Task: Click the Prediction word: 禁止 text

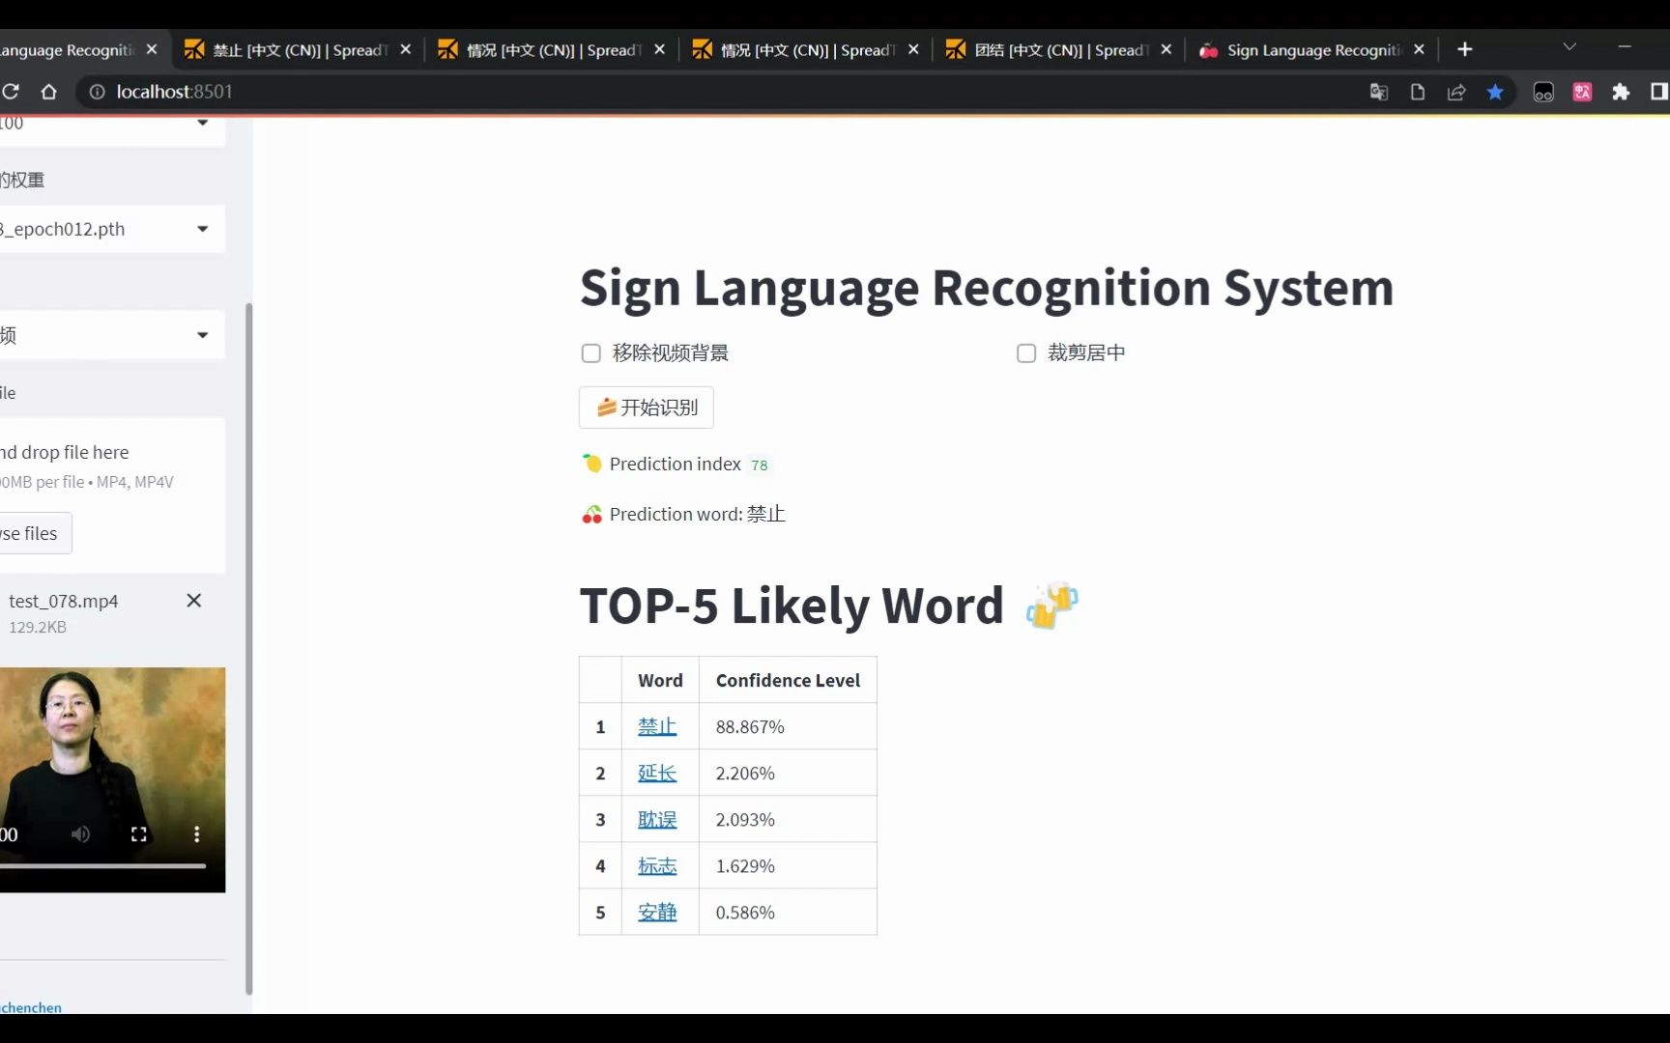Action: click(697, 515)
